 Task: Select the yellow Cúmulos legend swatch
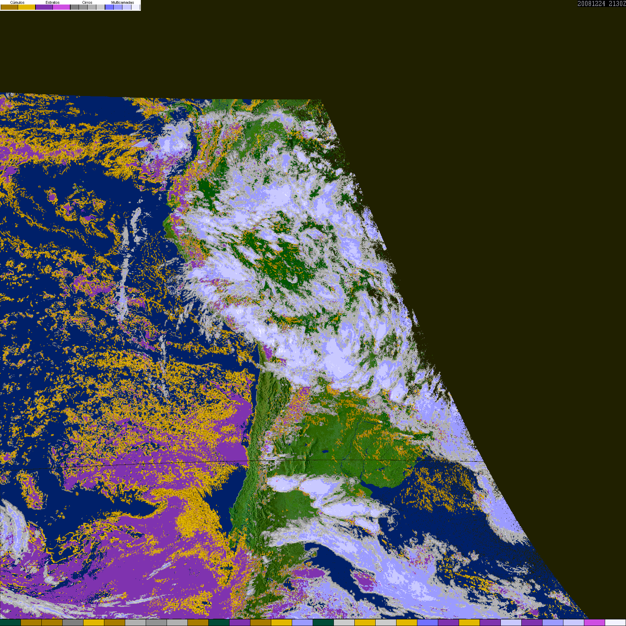27,7
